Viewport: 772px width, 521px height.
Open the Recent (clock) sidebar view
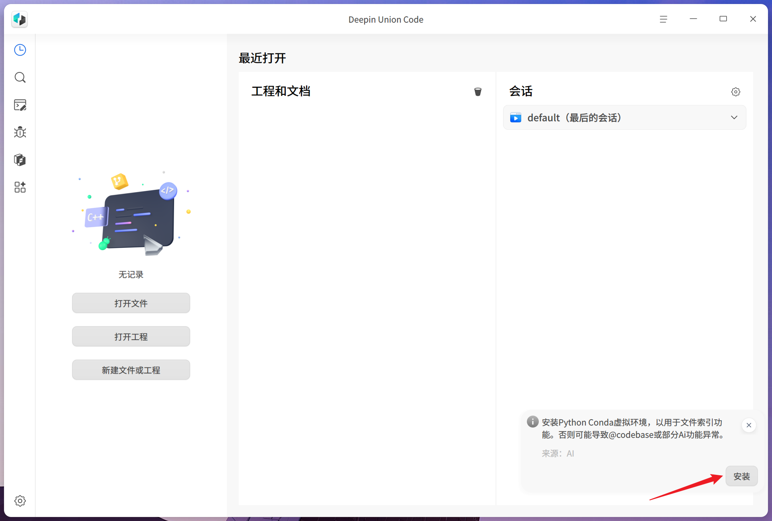pos(20,50)
